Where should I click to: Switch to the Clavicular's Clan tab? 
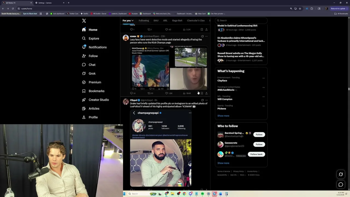(x=196, y=21)
